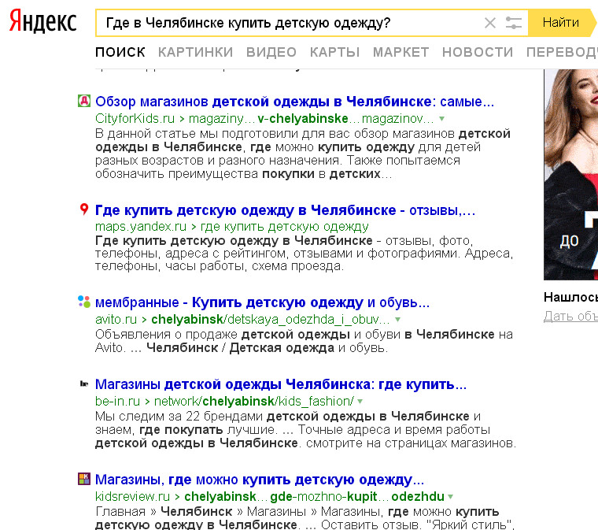Viewport: 598px width, 530px height.
Task: Switch to the ВИДЕО tab
Action: (271, 52)
